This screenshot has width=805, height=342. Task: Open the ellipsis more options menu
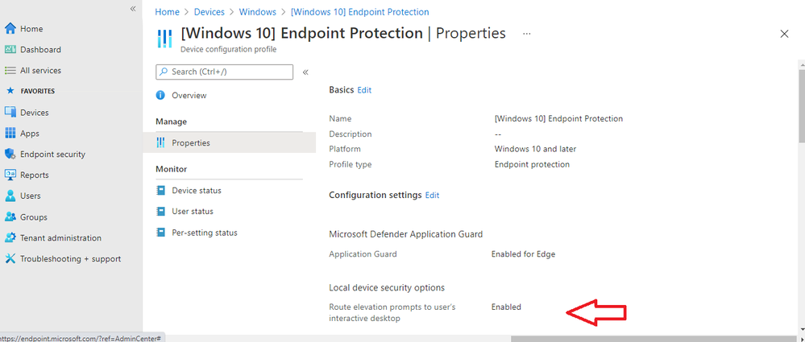pos(527,34)
